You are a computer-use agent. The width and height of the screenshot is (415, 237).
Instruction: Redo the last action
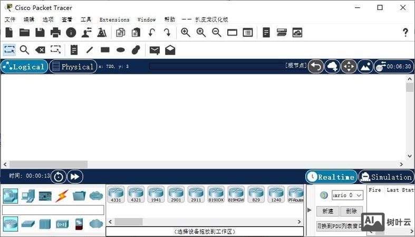coord(167,33)
